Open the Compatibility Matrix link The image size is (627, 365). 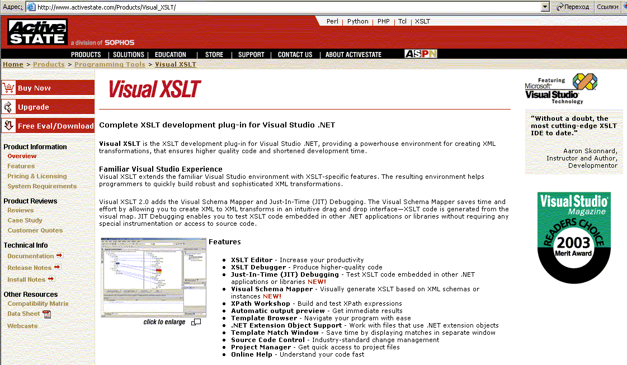point(38,304)
